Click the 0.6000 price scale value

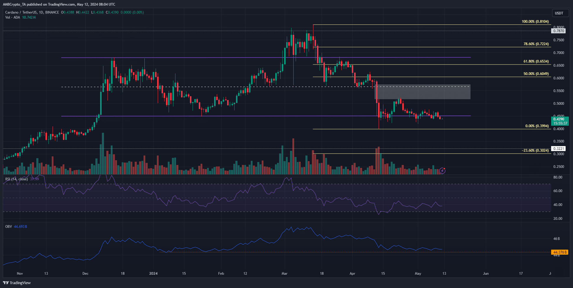pyautogui.click(x=559, y=78)
